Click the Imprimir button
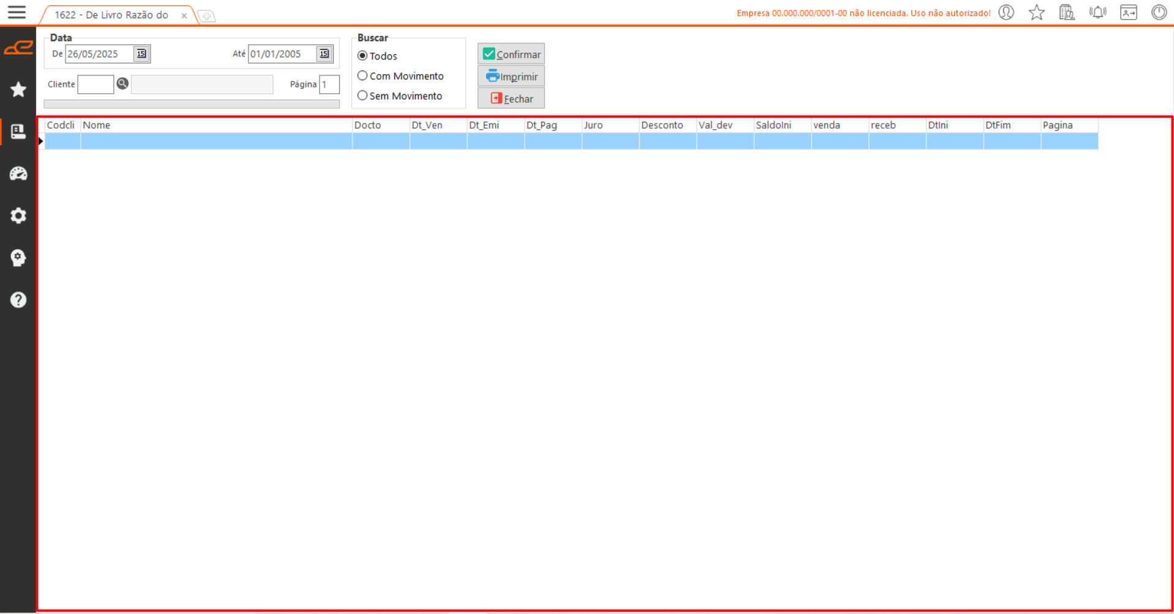The width and height of the screenshot is (1174, 614). point(511,77)
